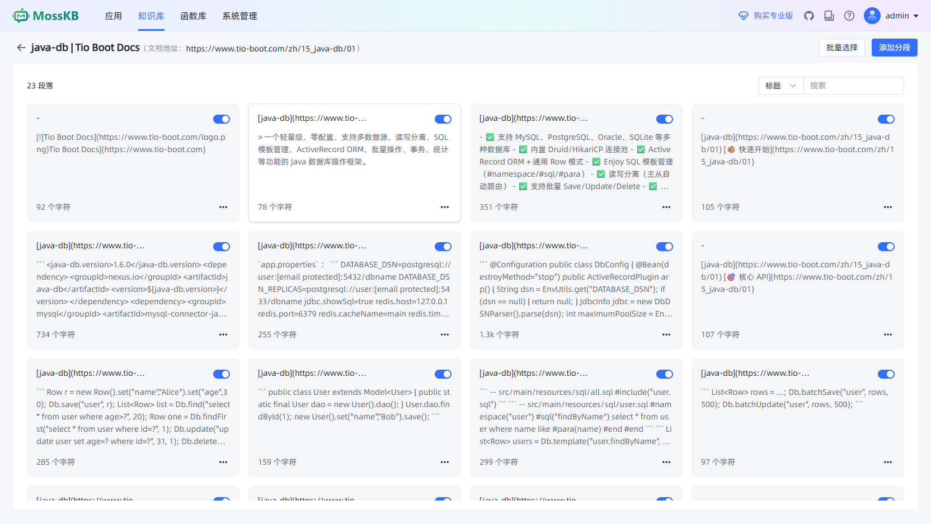Image resolution: width=931 pixels, height=524 pixels.
Task: Disable the 快速开始 segment toggle
Action: click(x=886, y=119)
